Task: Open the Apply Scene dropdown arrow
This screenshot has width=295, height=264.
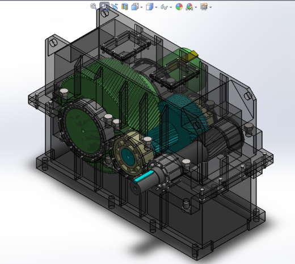Action: 196,7
